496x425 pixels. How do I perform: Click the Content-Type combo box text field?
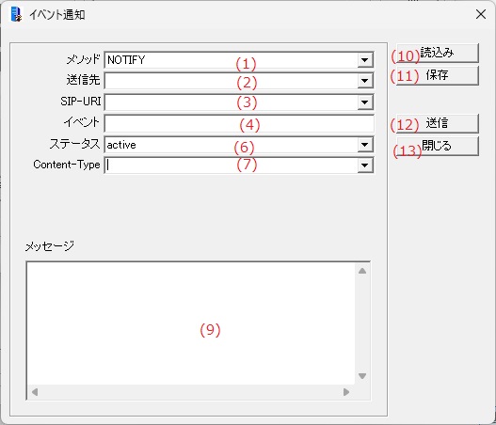click(232, 165)
